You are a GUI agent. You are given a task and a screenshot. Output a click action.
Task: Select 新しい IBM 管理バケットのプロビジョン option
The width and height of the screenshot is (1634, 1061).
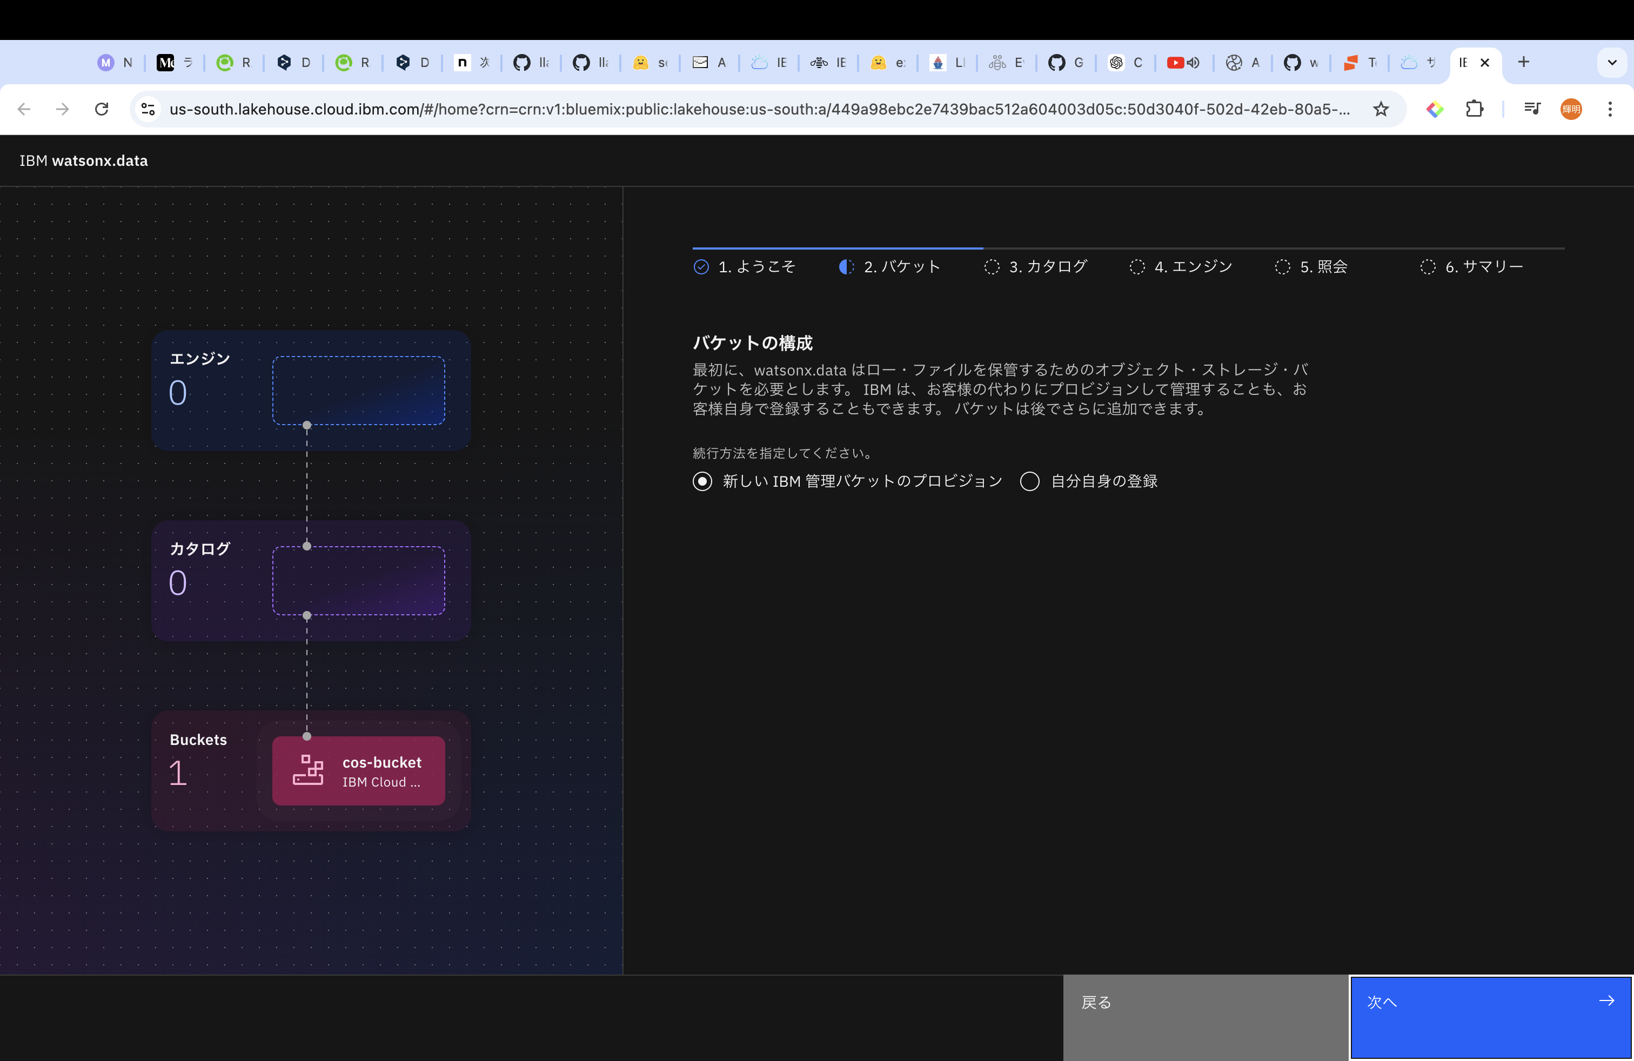702,481
